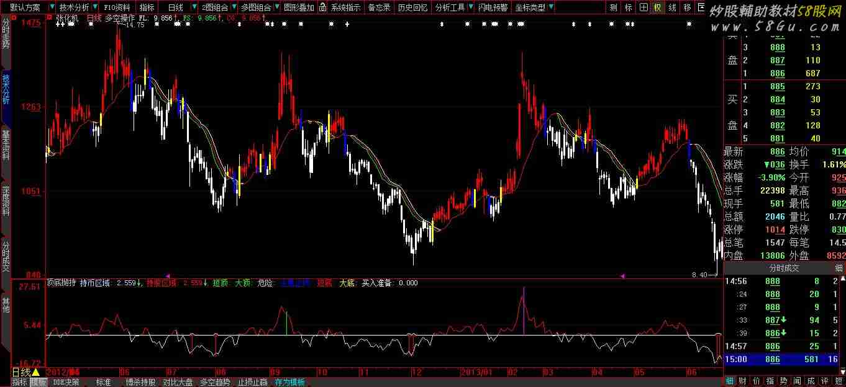Click the 顶底抛持 indicator label
The width and height of the screenshot is (846, 387).
pos(61,283)
